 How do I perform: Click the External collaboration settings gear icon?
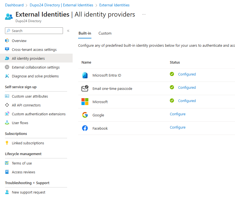click(7, 67)
